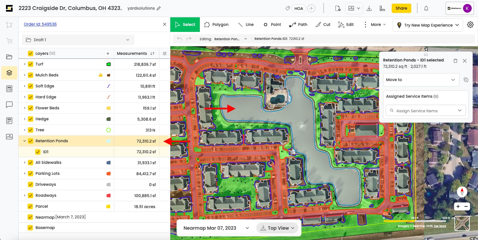Select the Polygon drawing tool
This screenshot has height=240, width=478.
pyautogui.click(x=216, y=25)
